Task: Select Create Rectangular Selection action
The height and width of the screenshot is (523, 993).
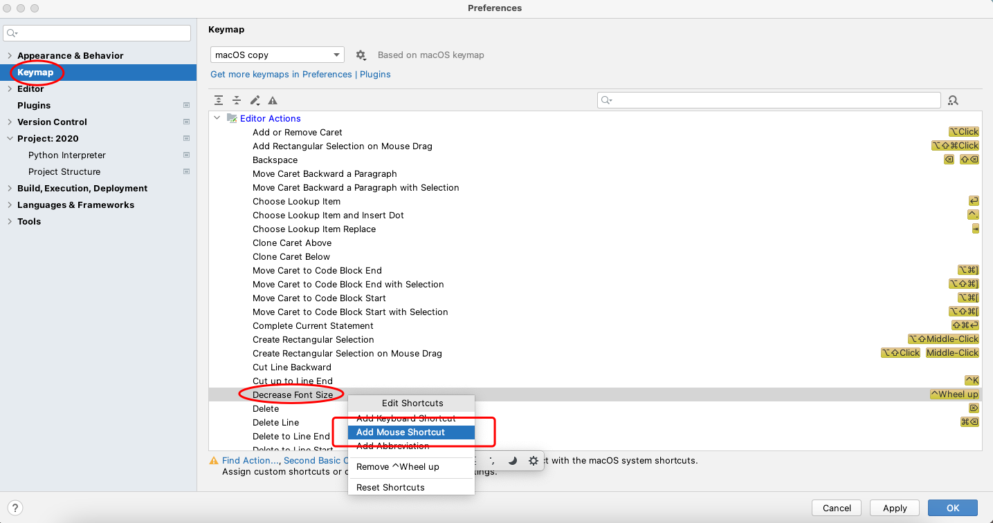Action: click(x=595, y=339)
